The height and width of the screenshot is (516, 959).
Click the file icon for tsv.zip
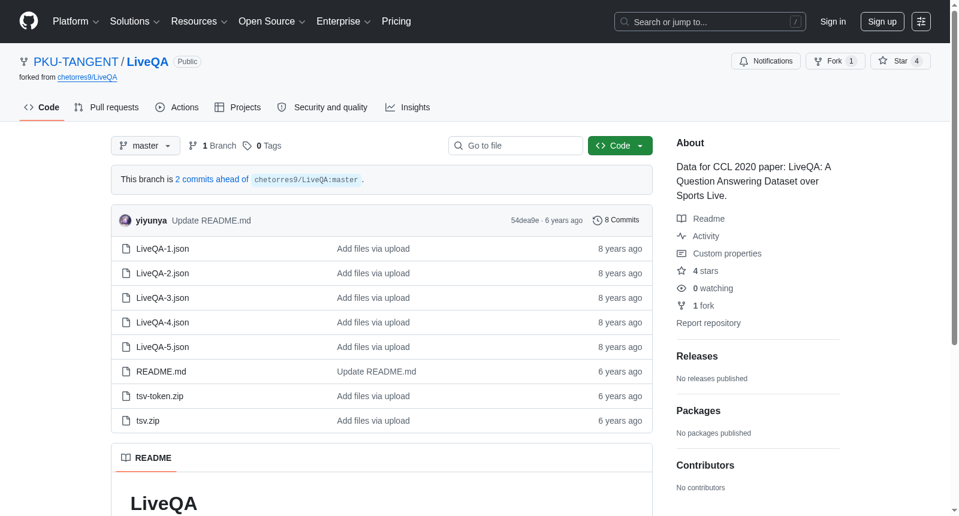(x=126, y=421)
